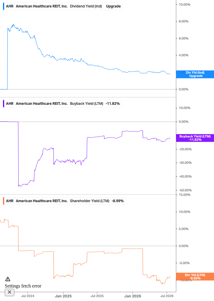Click the 4.00% label on dividend axis
This screenshot has height=301, width=214.
pos(183,55)
